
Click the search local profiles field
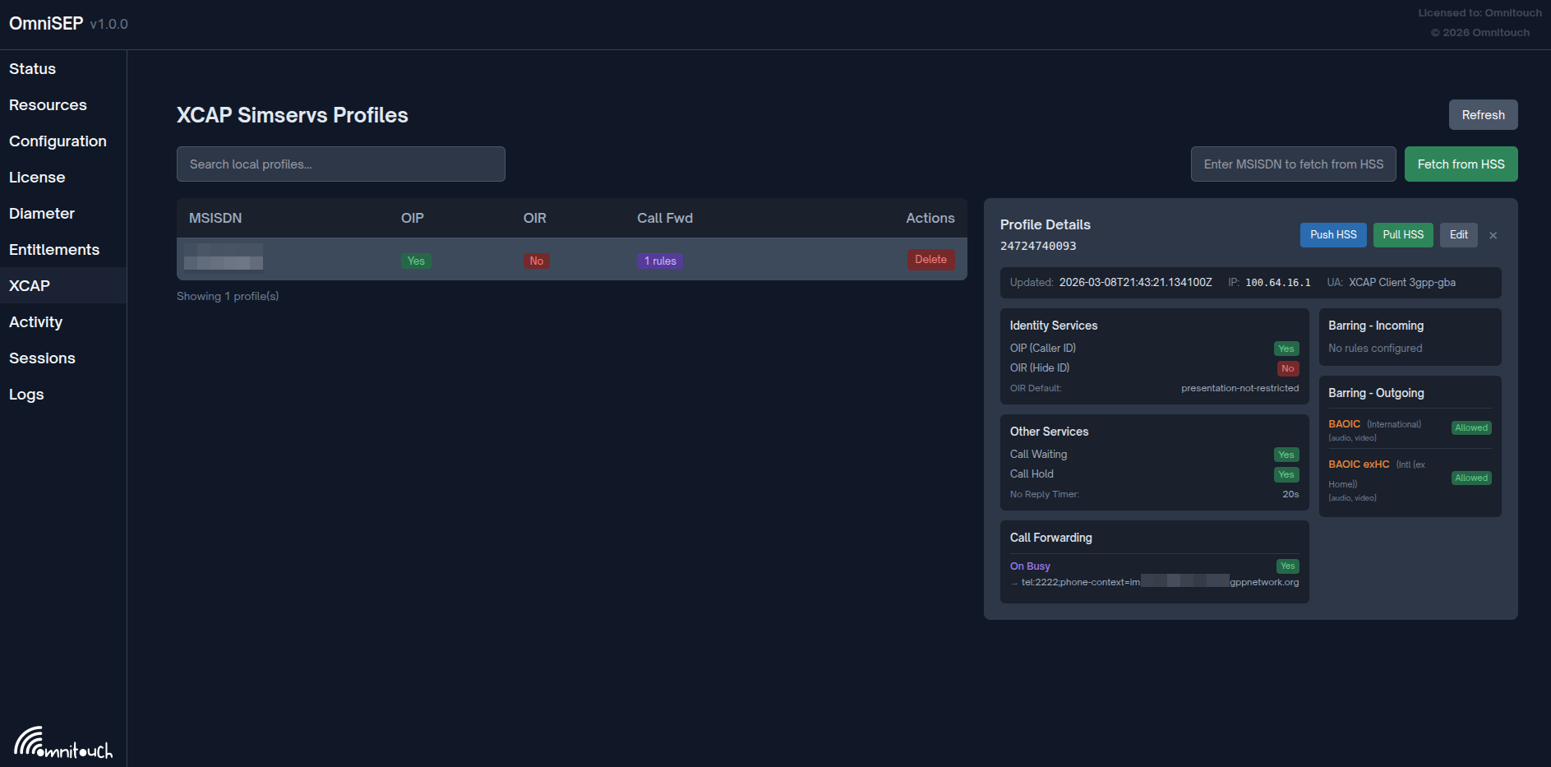340,164
